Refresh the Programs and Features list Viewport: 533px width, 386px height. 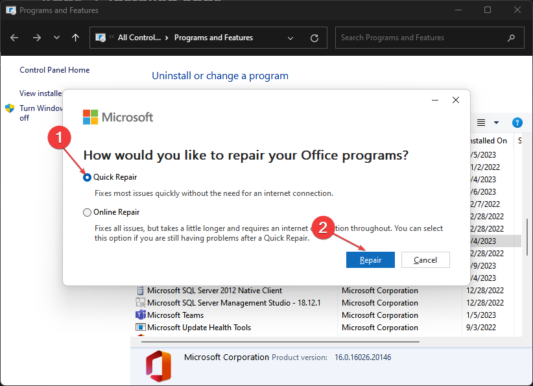tap(314, 38)
